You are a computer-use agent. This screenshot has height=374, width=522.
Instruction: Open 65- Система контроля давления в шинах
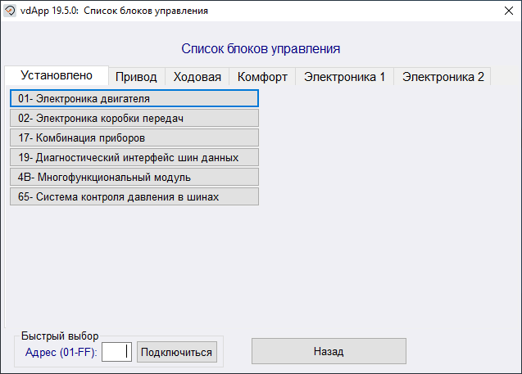134,196
